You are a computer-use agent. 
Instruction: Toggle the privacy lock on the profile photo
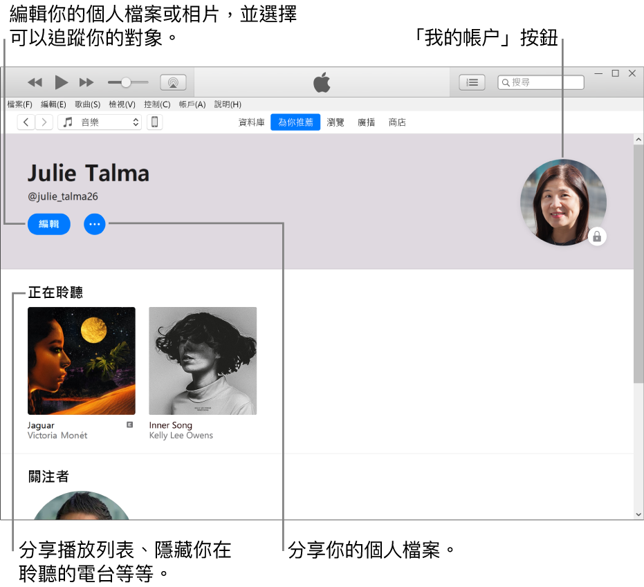(x=596, y=237)
